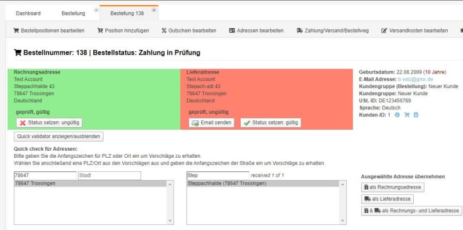The image size is (463, 230).
Task: Click the cart icon next to Kunden-ID
Action: pos(407,115)
